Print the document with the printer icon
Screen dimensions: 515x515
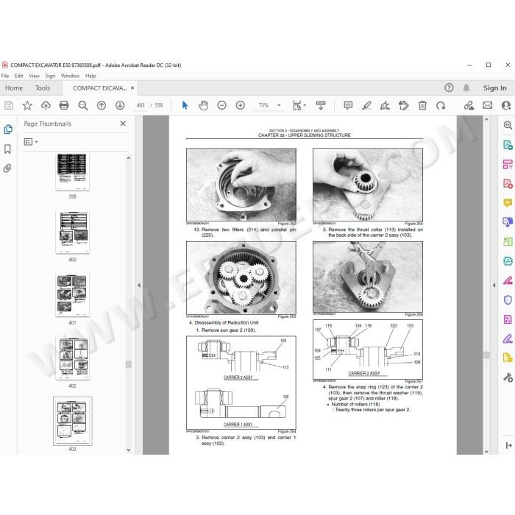[64, 105]
